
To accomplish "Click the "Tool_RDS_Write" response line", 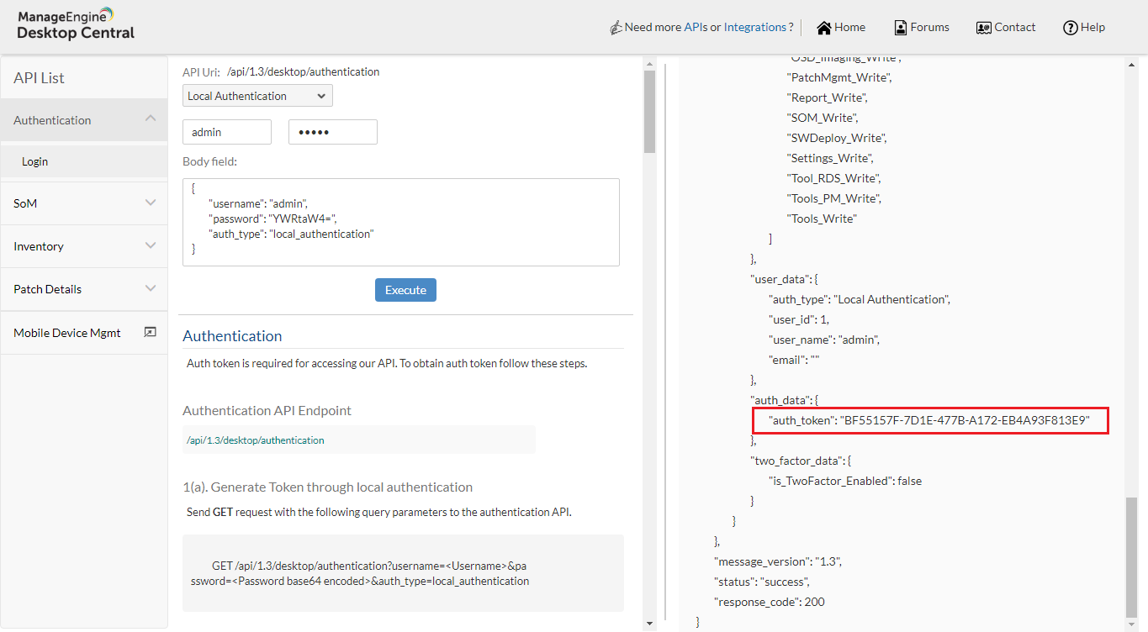I will pos(833,178).
